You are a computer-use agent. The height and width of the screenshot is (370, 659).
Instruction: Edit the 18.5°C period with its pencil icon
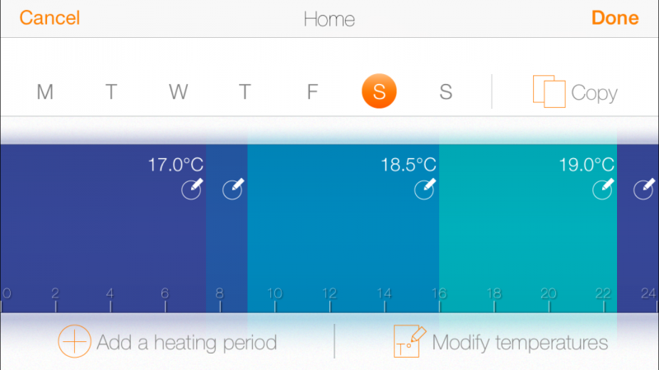pyautogui.click(x=425, y=189)
